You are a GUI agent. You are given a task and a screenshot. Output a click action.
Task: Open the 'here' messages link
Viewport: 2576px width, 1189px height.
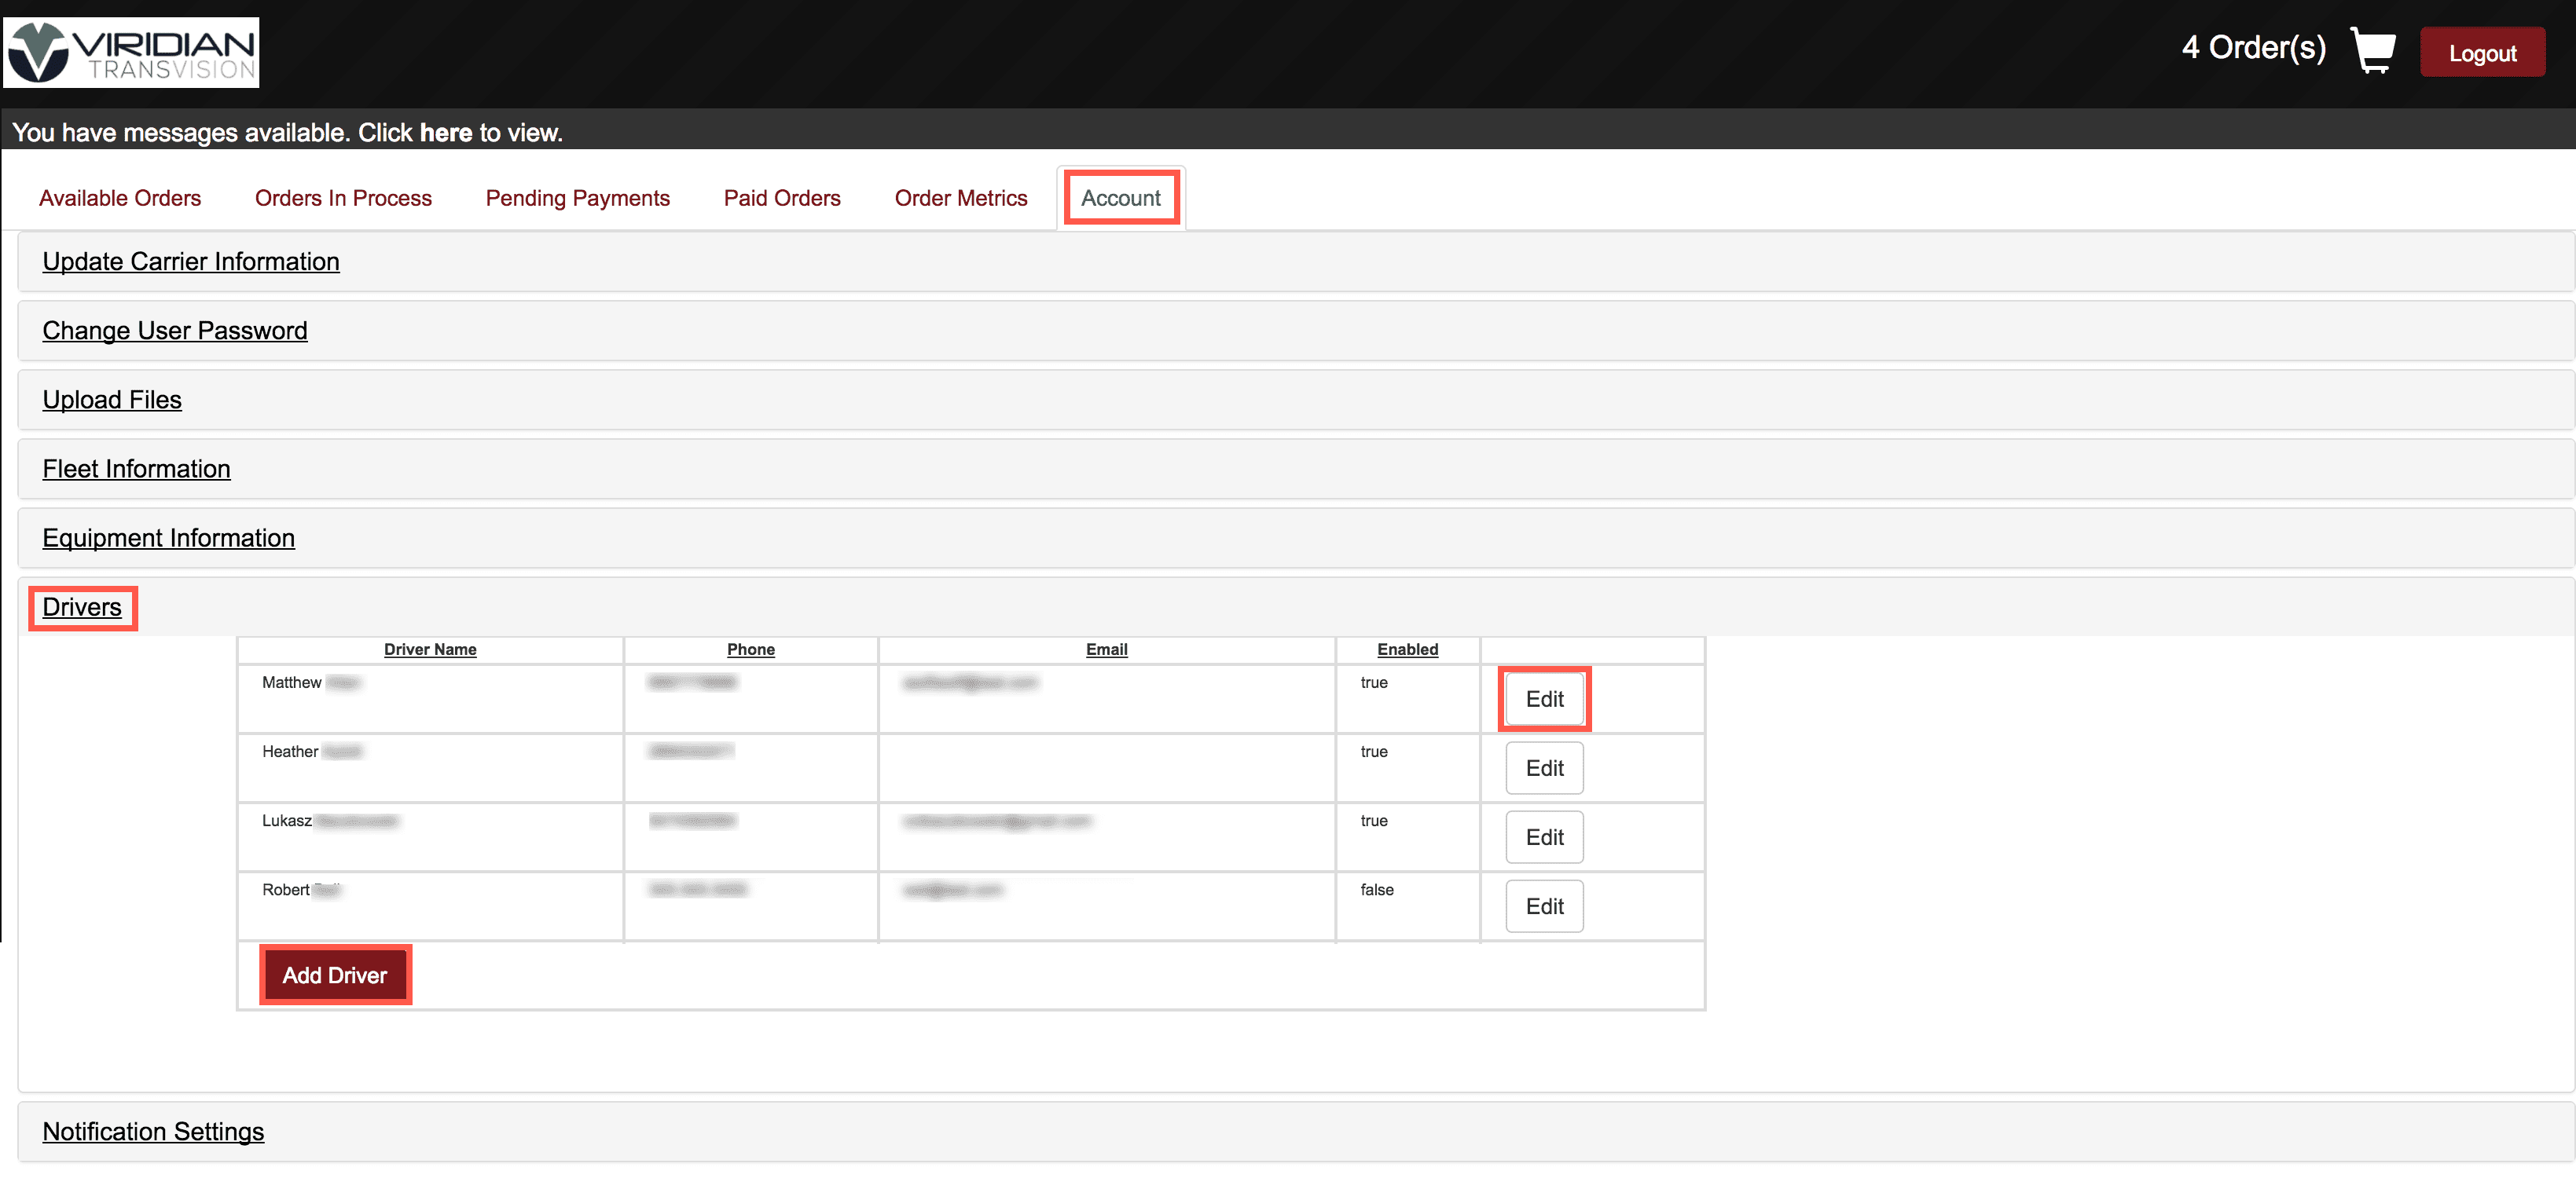click(445, 133)
